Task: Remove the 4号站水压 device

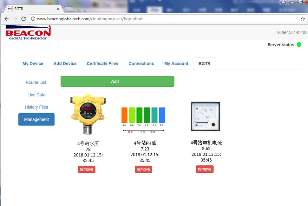Action: 87,169
